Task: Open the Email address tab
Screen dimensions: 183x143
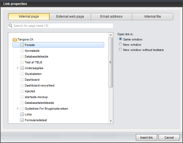Action: [111, 17]
